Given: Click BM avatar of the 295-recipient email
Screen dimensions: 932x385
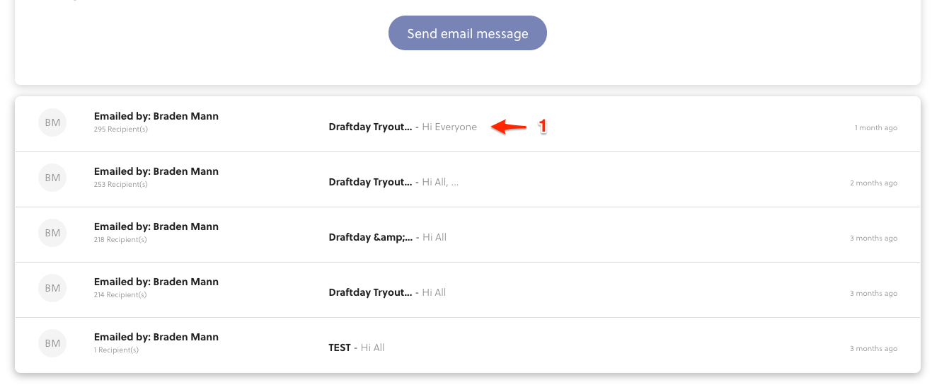Looking at the screenshot, I should point(52,122).
